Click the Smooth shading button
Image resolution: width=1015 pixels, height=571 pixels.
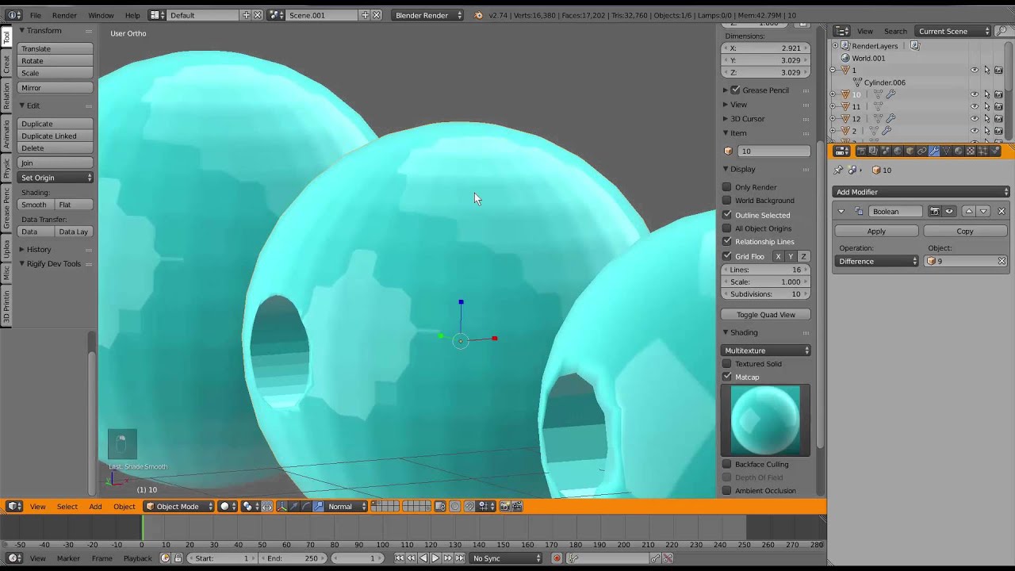point(35,205)
